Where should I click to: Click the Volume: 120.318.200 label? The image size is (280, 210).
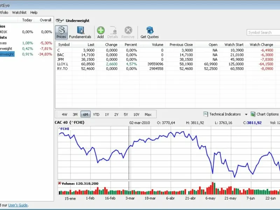(x=80, y=183)
